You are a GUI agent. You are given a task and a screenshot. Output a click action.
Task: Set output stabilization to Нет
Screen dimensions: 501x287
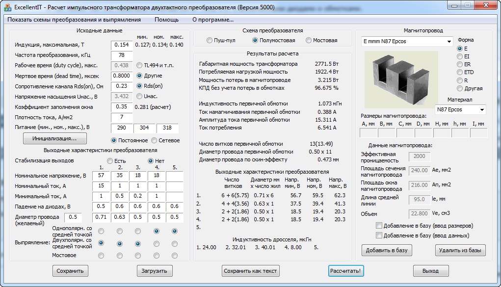(x=151, y=161)
